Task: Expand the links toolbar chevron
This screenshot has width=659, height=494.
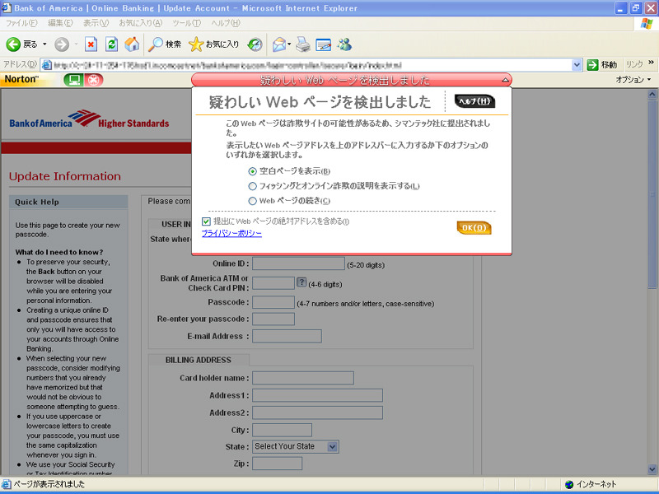Action: click(x=651, y=63)
